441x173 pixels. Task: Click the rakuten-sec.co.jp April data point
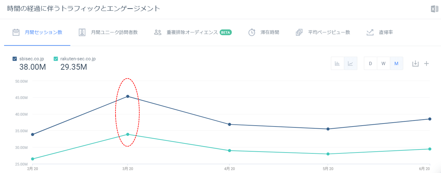[x=229, y=151]
